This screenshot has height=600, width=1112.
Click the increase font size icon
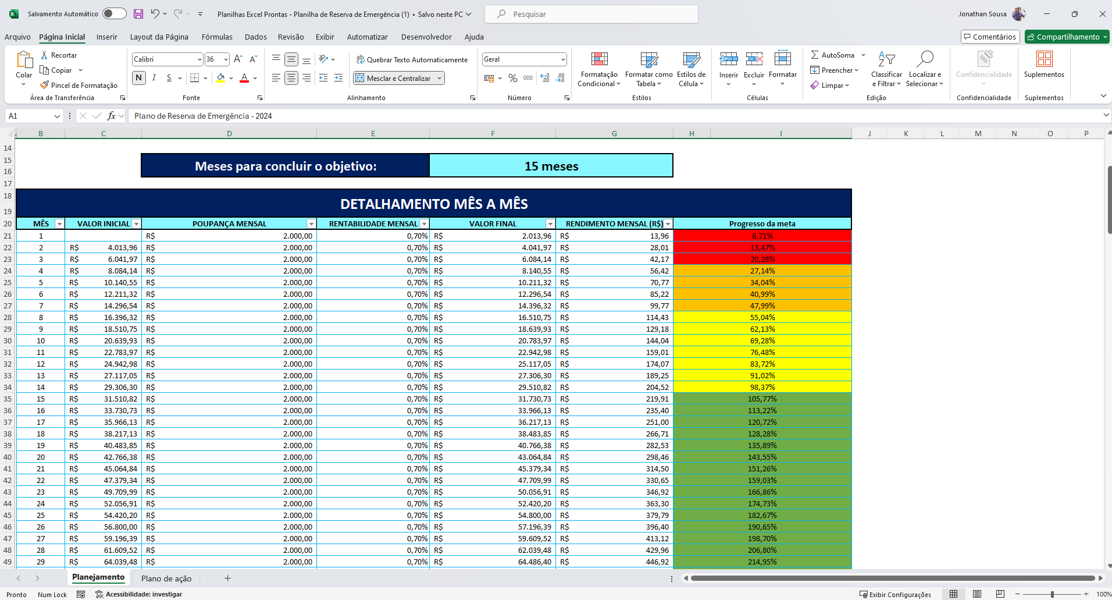pos(238,59)
